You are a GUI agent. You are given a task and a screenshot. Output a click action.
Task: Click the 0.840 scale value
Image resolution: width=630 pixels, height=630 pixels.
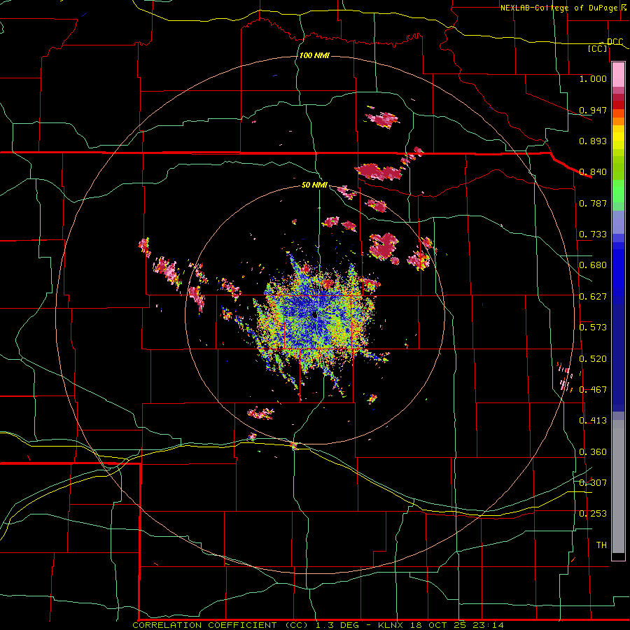click(593, 172)
